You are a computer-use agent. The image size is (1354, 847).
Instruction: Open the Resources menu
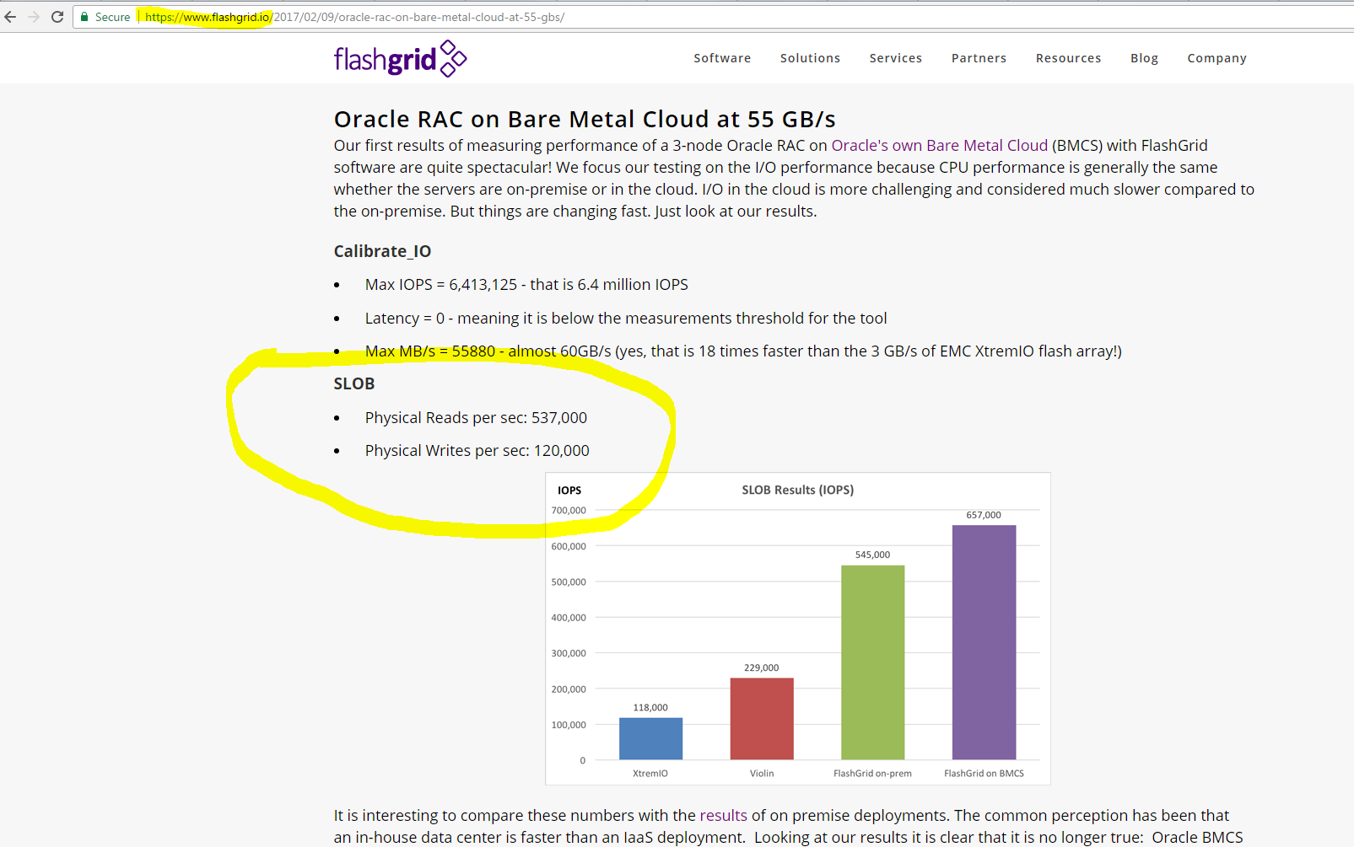point(1068,58)
